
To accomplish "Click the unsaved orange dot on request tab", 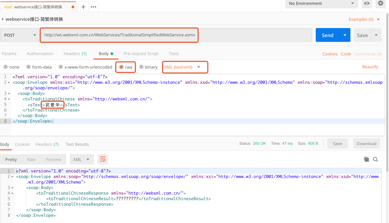I will [73, 7].
